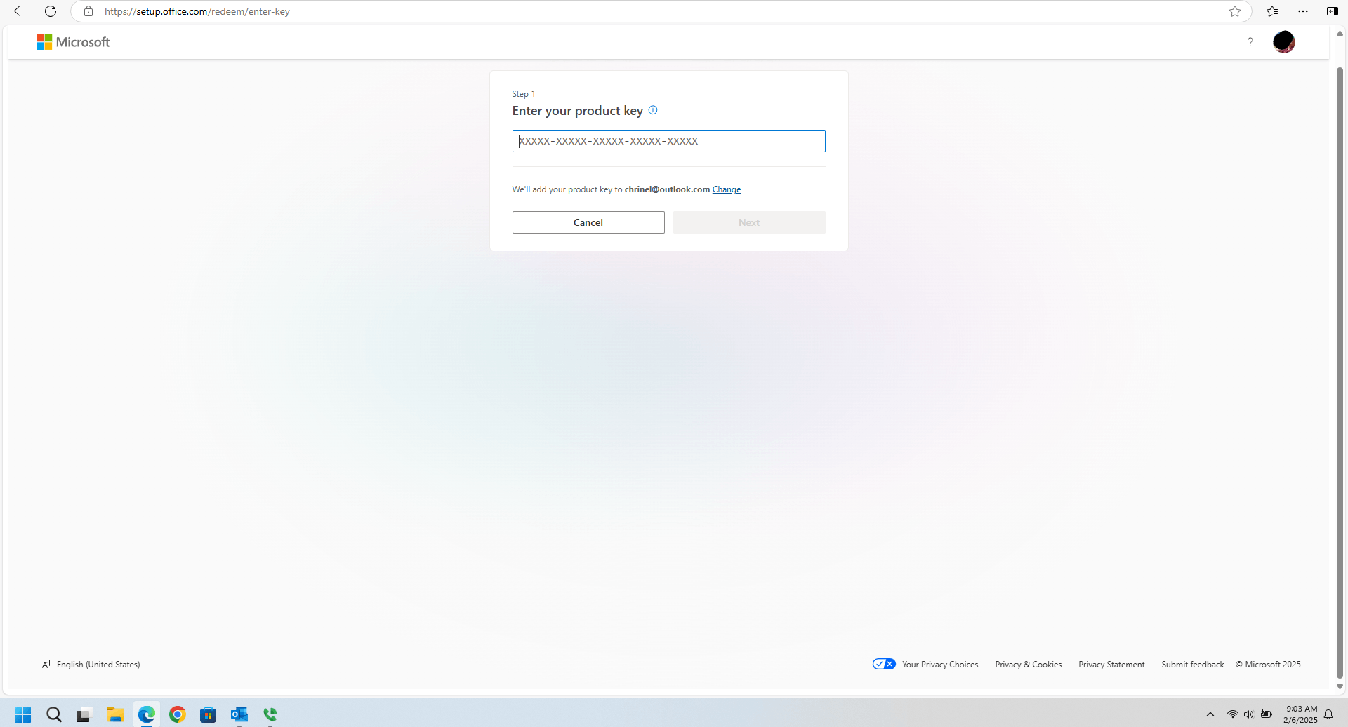Screen dimensions: 1348x727
Task: Open the account profile avatar
Action: click(1284, 42)
